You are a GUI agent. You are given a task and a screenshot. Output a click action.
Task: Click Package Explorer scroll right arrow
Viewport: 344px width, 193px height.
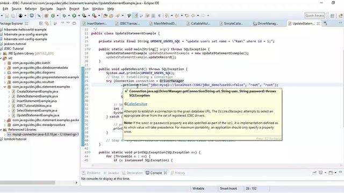click(x=76, y=182)
